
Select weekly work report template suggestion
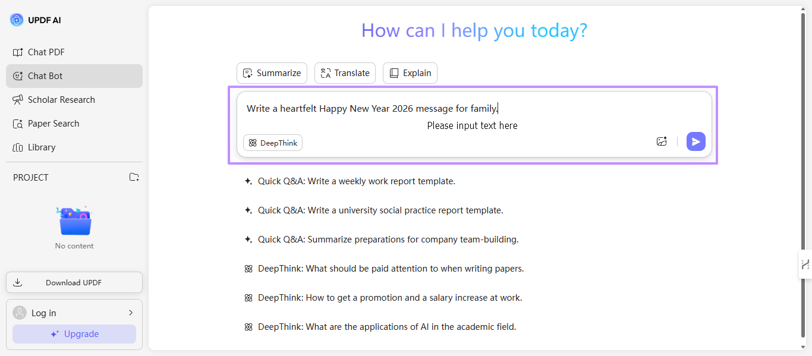point(356,181)
